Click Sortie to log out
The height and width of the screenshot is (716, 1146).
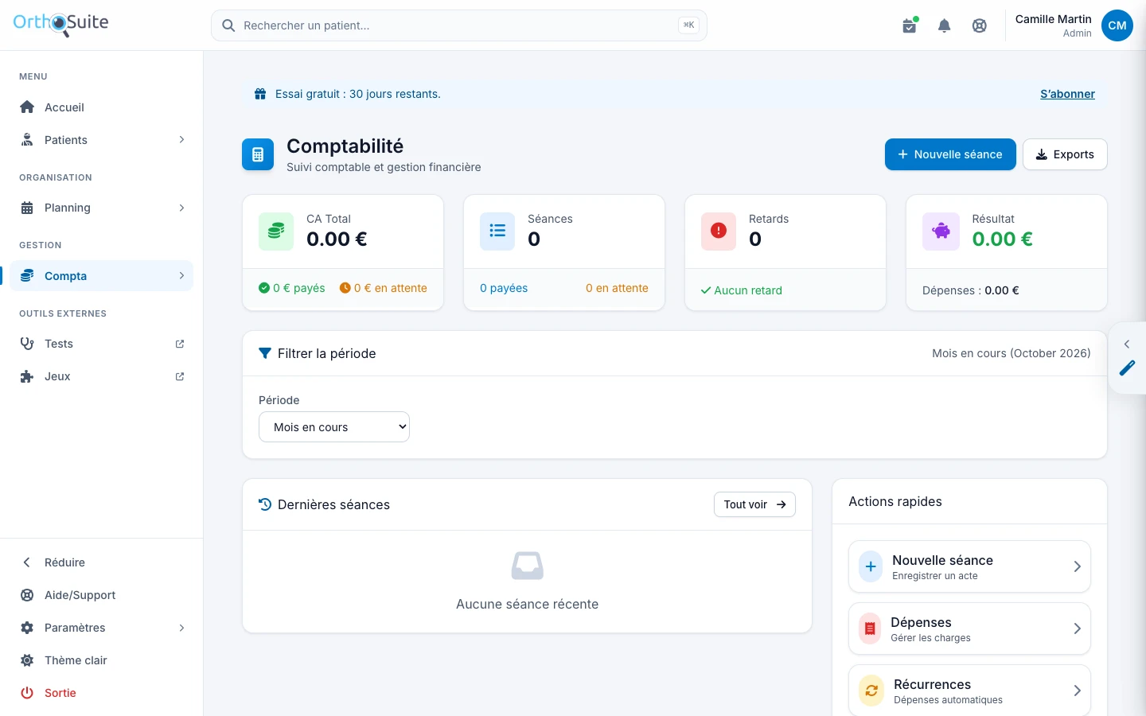click(102, 693)
